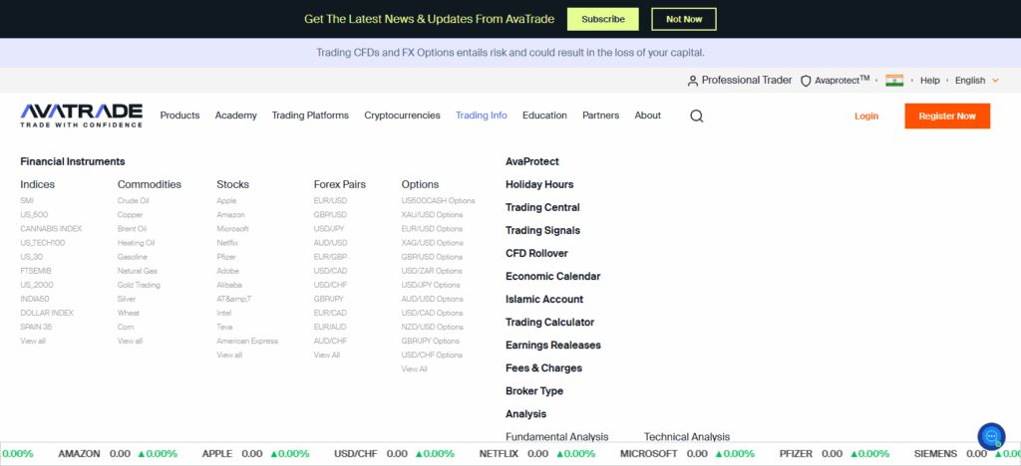Select Apple under Stocks
Screen dimensions: 1021x466
click(x=226, y=201)
